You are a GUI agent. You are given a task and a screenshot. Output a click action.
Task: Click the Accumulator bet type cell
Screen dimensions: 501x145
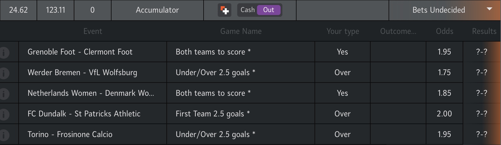157,10
